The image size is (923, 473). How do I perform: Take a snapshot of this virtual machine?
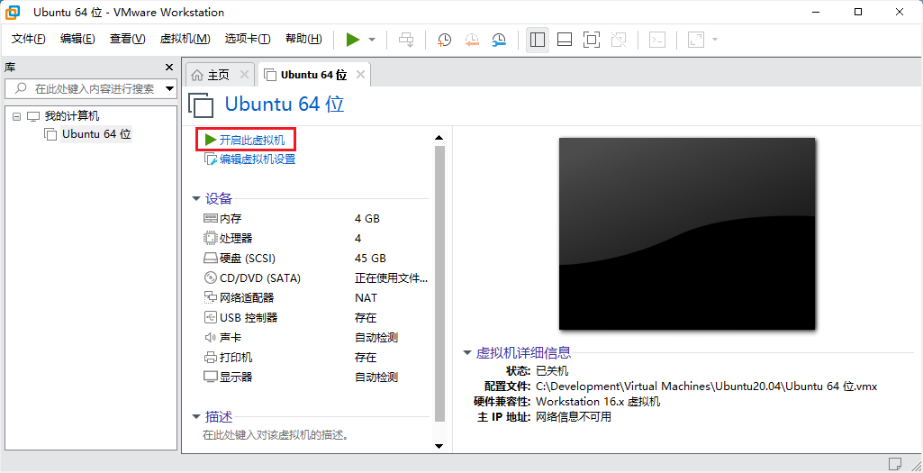pos(445,40)
